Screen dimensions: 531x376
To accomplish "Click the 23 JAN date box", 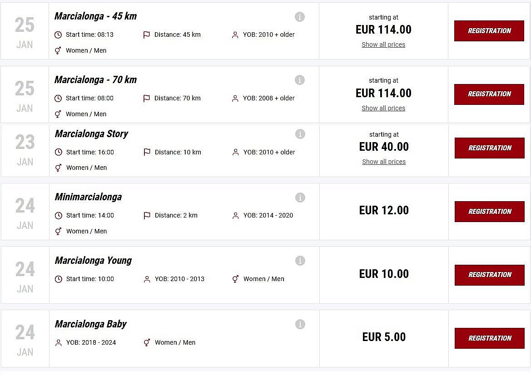I will [x=25, y=151].
